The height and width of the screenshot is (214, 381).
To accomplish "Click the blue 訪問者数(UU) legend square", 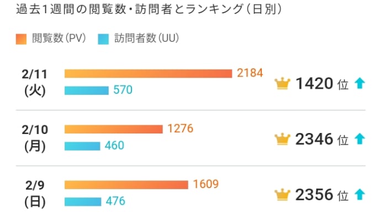I will click(103, 39).
